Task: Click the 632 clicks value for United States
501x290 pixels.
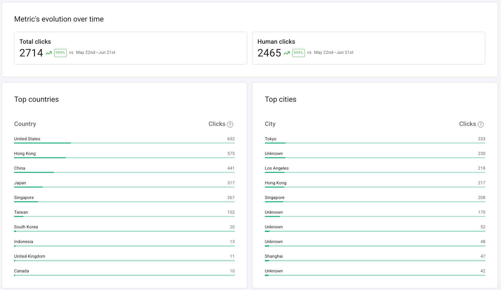Action: (231, 139)
